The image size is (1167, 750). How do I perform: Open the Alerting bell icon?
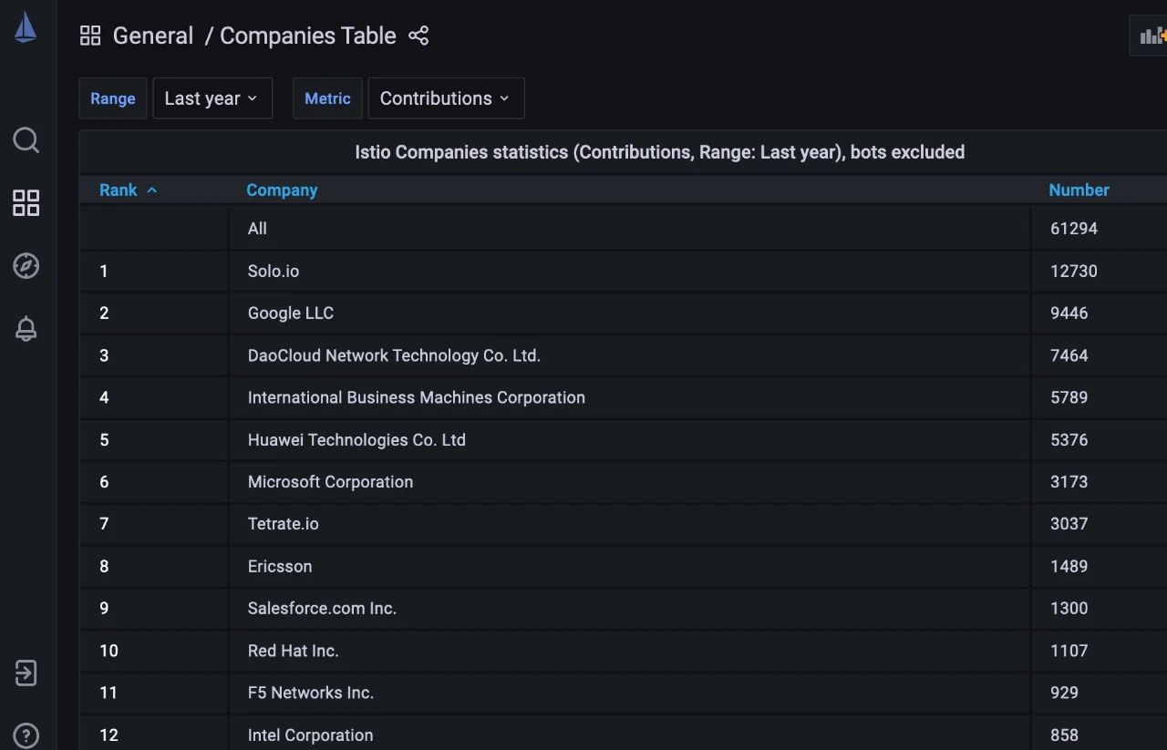pyautogui.click(x=26, y=329)
